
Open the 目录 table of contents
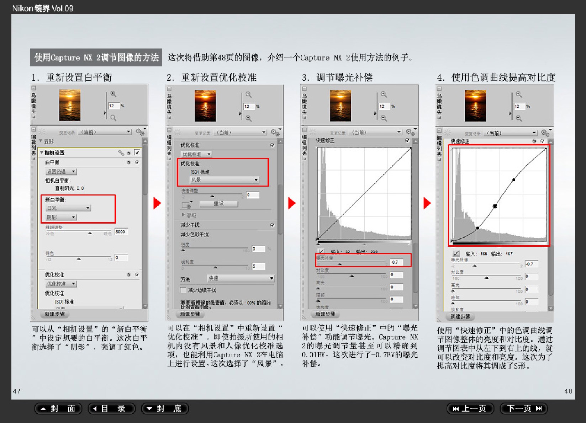point(112,409)
